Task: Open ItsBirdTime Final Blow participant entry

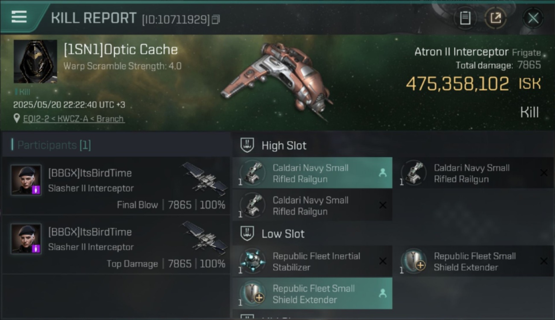Action: (116, 186)
